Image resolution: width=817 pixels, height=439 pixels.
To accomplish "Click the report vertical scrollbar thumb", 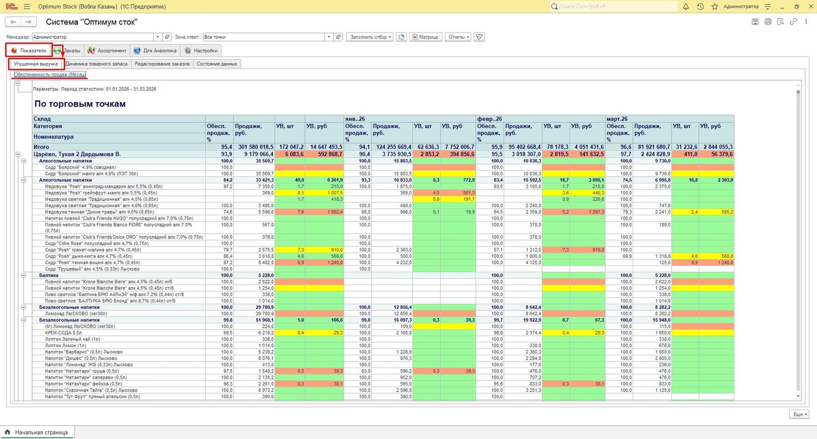I will (x=798, y=92).
